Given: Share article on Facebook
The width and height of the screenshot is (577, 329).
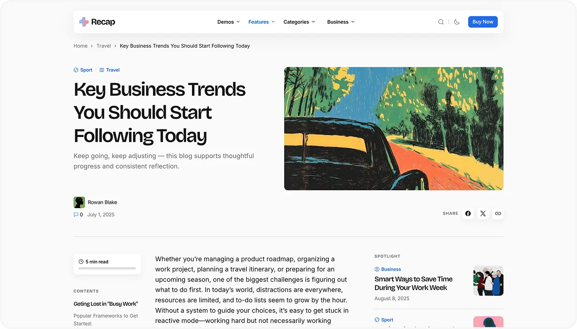Looking at the screenshot, I should [468, 214].
